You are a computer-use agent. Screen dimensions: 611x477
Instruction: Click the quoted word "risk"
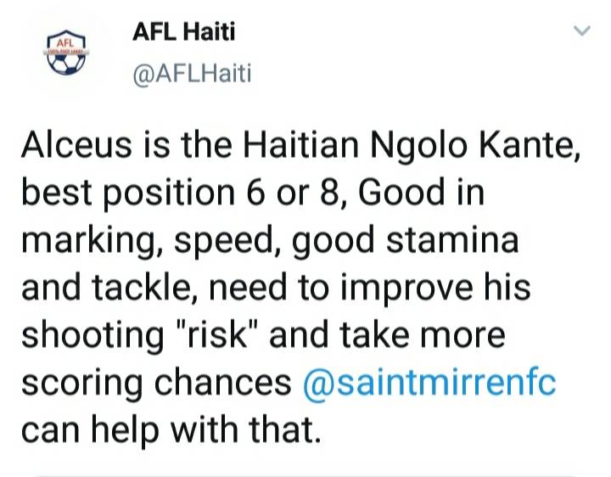point(218,334)
